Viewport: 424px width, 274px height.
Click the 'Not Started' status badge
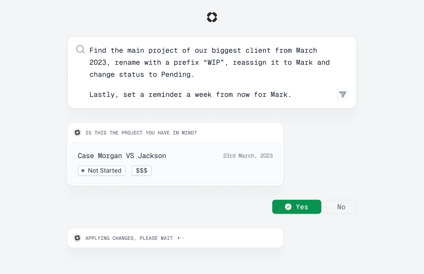pos(102,171)
